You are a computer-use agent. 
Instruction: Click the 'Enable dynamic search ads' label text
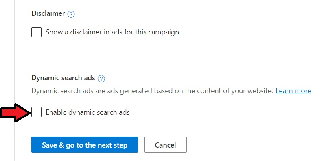coord(88,112)
